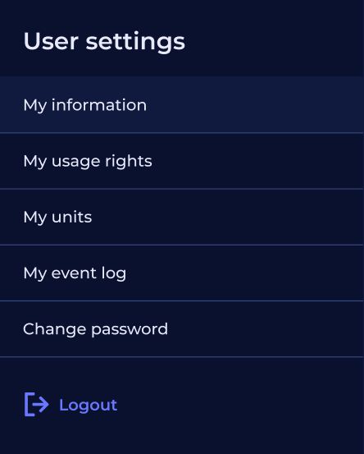The image size is (364, 454).
Task: Click the User settings heading
Action: pos(104,41)
